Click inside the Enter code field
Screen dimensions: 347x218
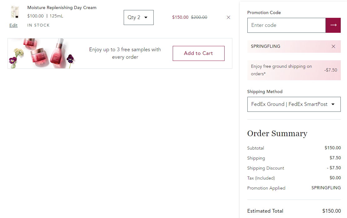[x=286, y=25]
